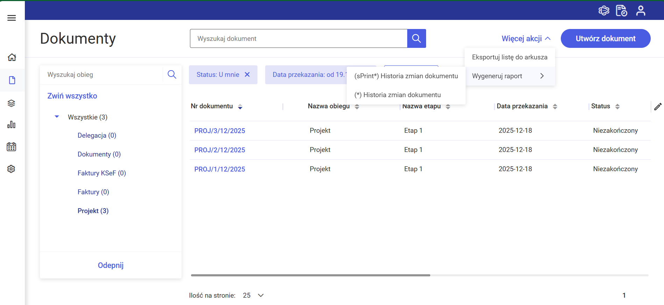Click the pencil edit columns icon
The width and height of the screenshot is (664, 305).
(658, 107)
